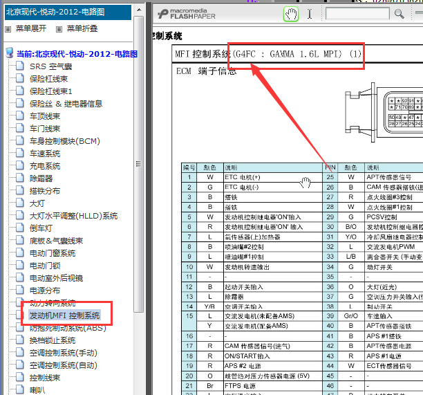Open 保险丝 & 继电器信息 tree item
This screenshot has width=423, height=395.
66,104
